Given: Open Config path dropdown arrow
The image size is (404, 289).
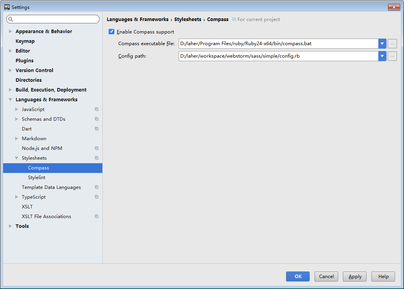Looking at the screenshot, I should pyautogui.click(x=382, y=56).
